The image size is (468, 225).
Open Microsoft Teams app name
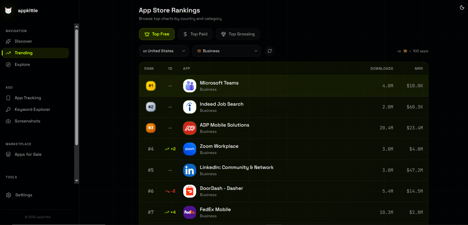click(219, 83)
